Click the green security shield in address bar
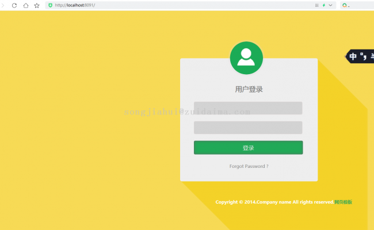Viewport: 374px width, 230px height. [50, 5]
